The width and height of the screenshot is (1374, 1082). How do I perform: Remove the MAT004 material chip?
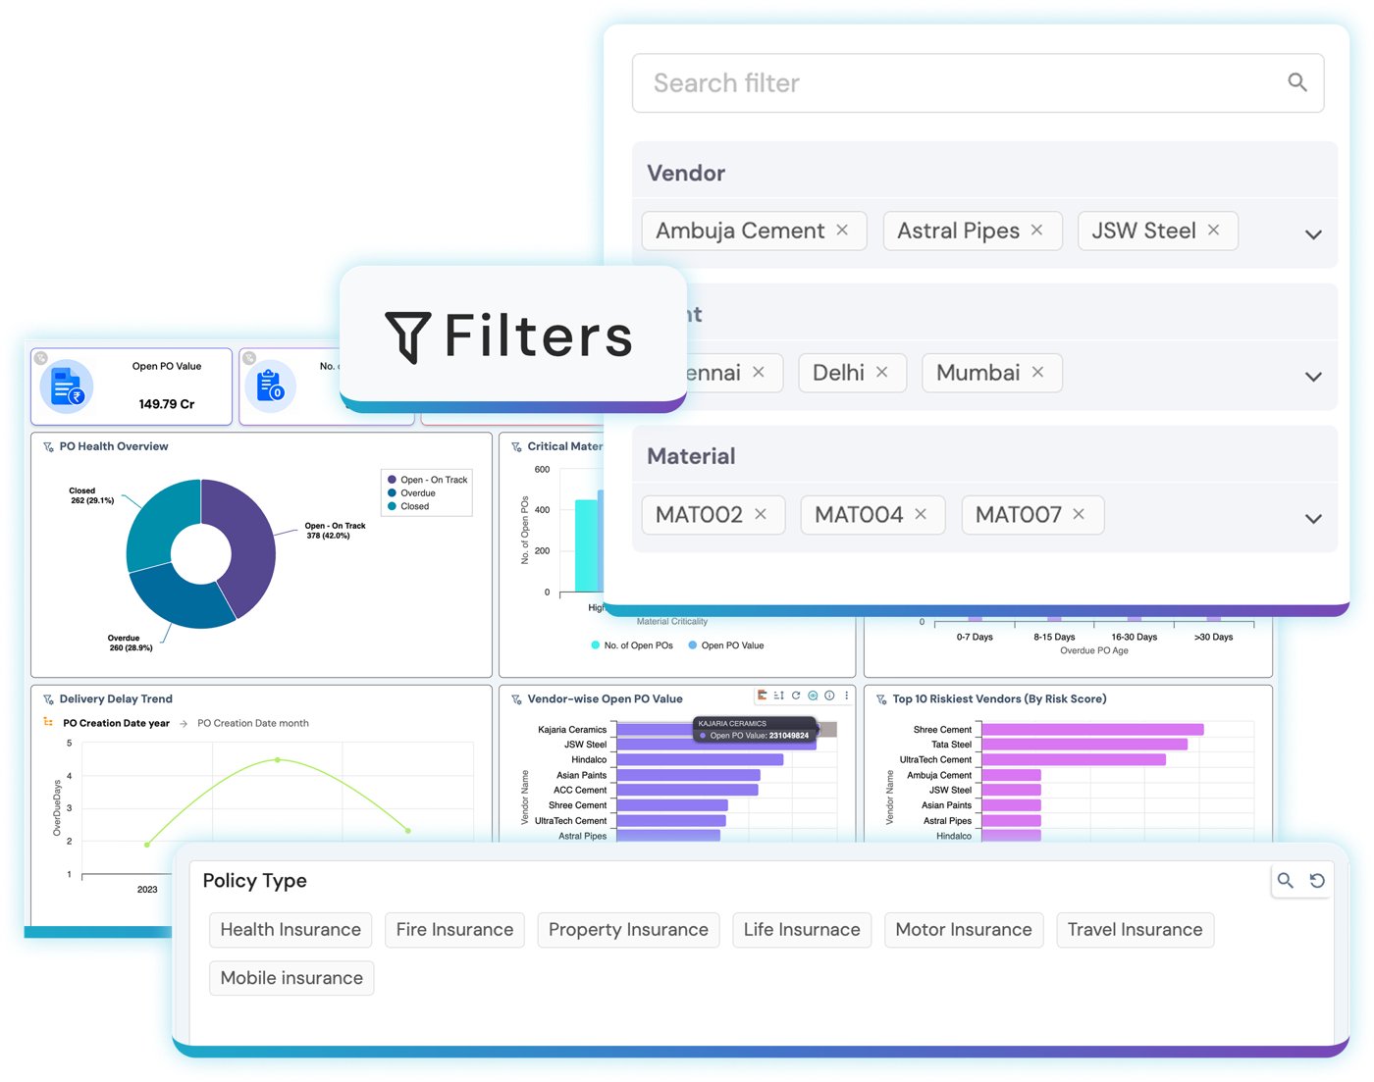click(921, 514)
